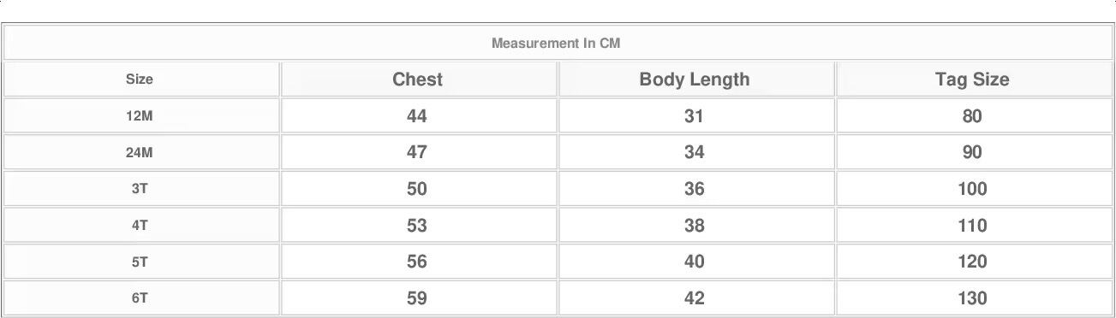
Task: Select the 6T size row label
Action: (x=140, y=298)
